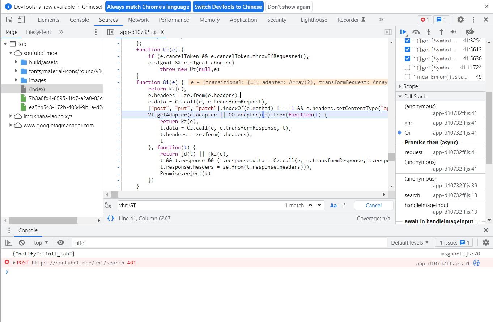Open the Lighthouse tab
This screenshot has height=322, width=493.
point(314,20)
